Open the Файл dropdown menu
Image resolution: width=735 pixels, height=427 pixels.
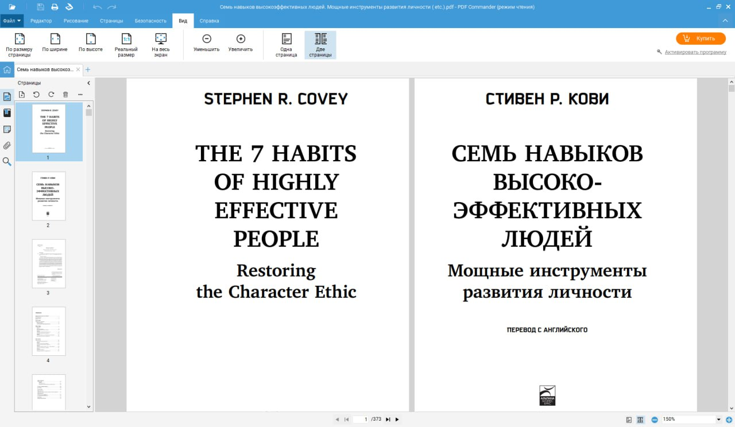[x=12, y=21]
